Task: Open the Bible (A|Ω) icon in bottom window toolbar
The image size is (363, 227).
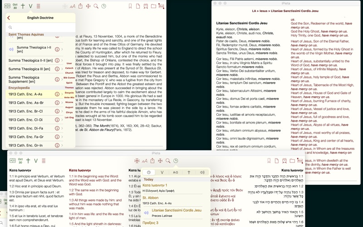Action: tap(13, 161)
